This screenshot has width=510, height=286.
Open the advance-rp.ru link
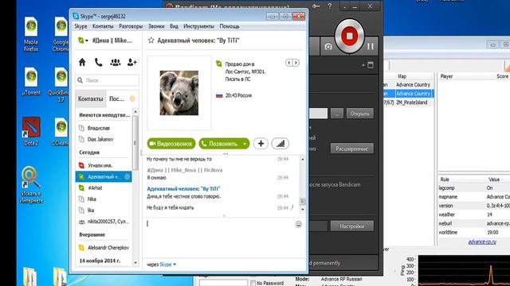pyautogui.click(x=482, y=242)
